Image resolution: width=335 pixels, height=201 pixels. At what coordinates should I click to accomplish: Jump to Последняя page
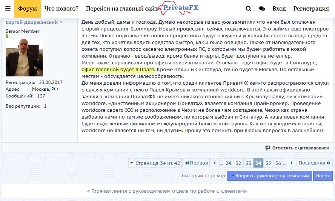(x=315, y=163)
